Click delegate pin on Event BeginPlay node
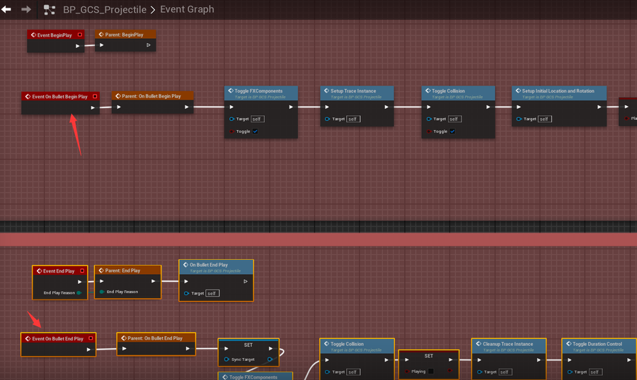 [x=79, y=35]
